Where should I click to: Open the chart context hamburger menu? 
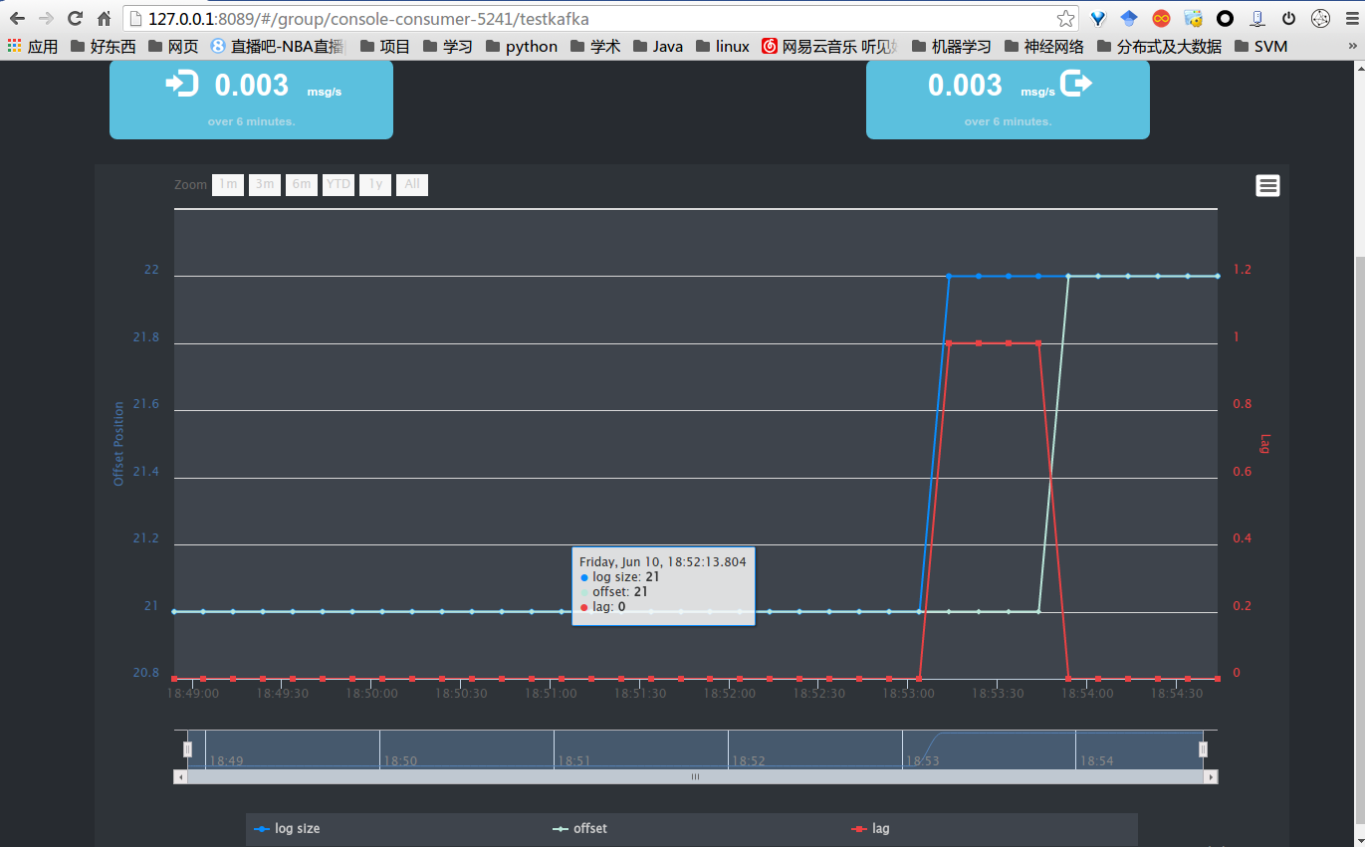[1267, 186]
